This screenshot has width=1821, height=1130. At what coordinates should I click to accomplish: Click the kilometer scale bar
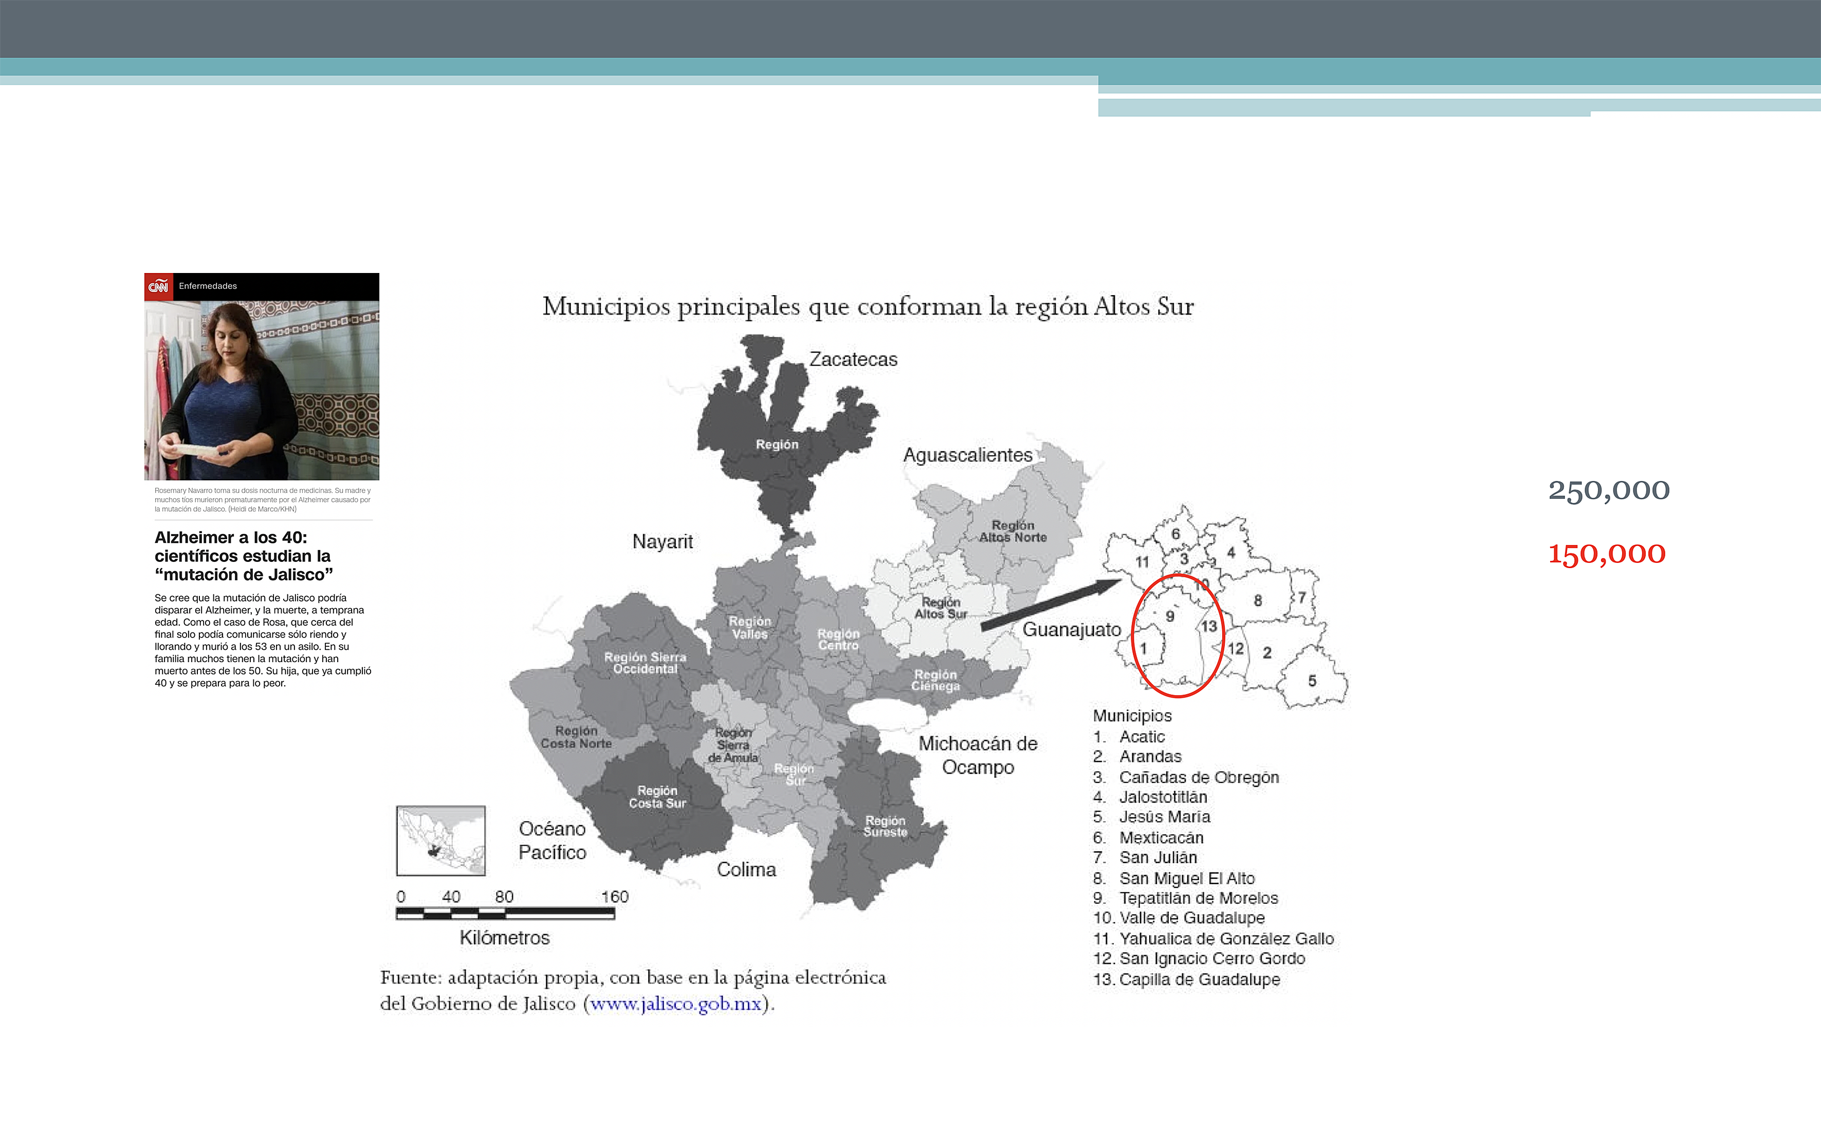point(505,913)
